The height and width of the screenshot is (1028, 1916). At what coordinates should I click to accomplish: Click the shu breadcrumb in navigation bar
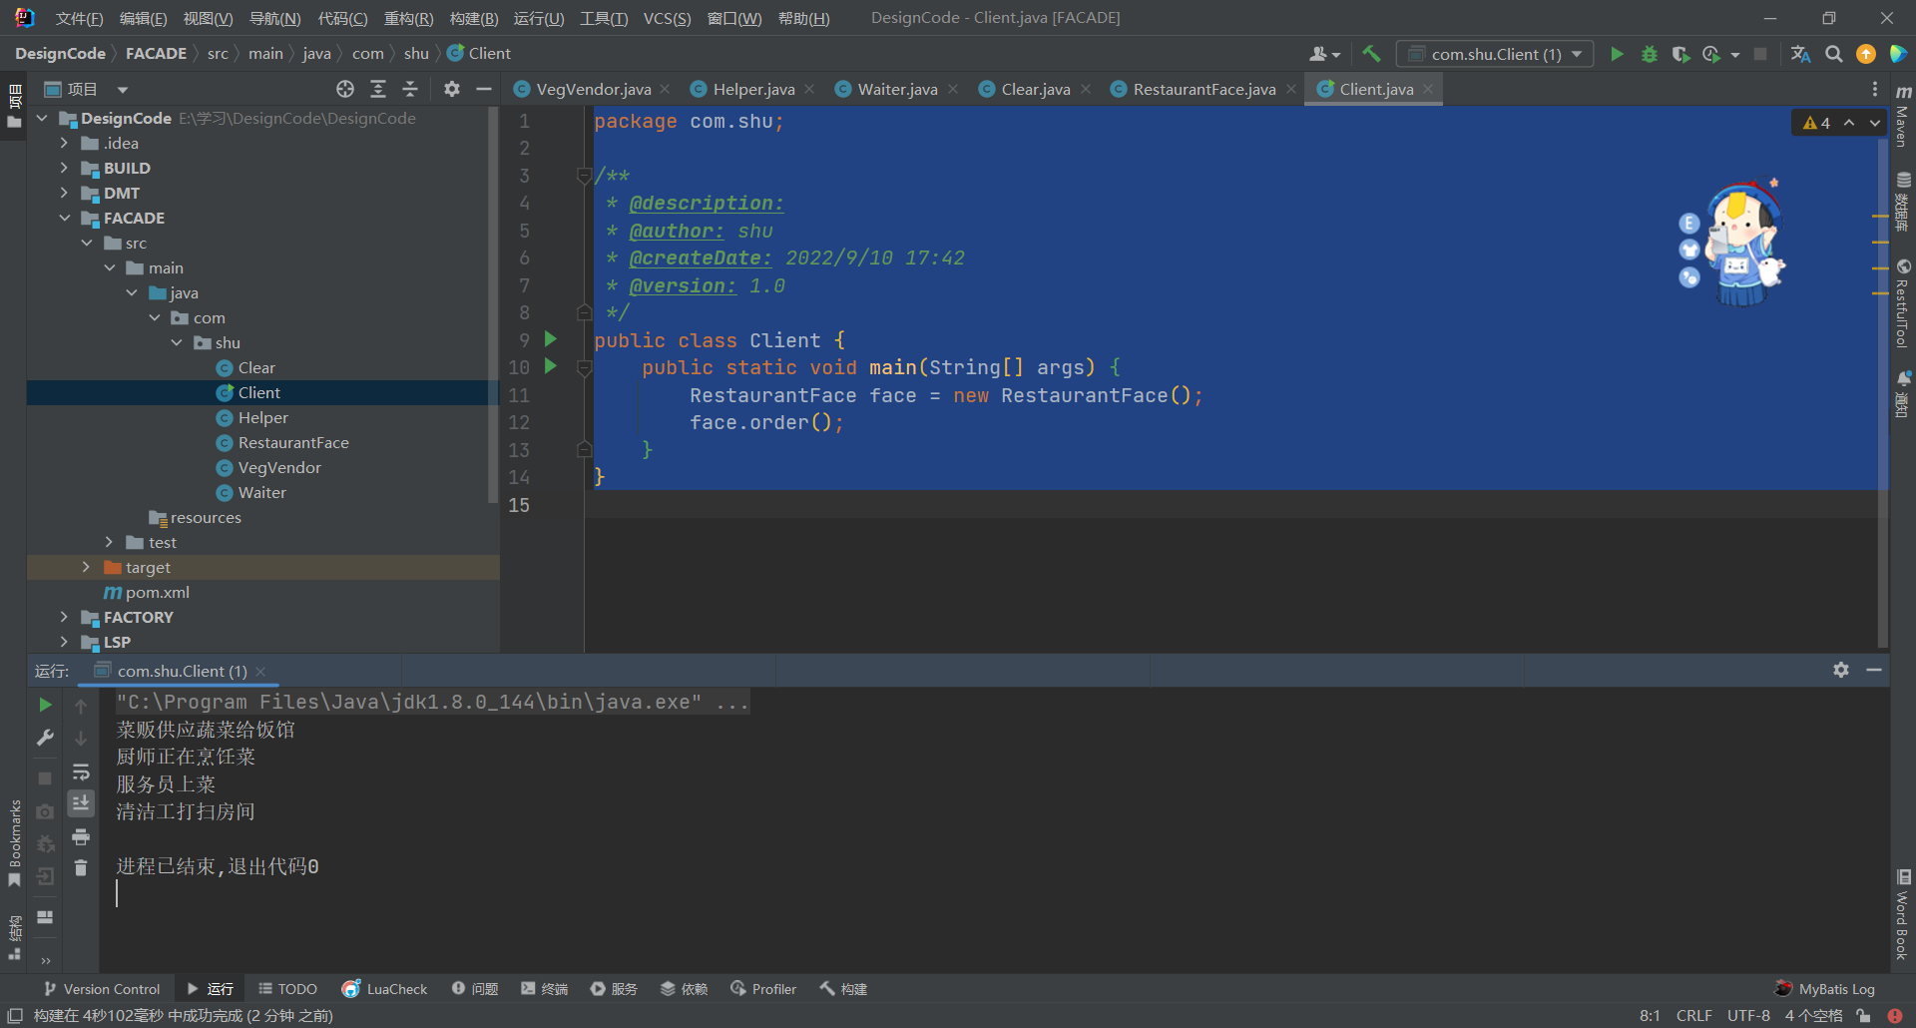point(416,54)
